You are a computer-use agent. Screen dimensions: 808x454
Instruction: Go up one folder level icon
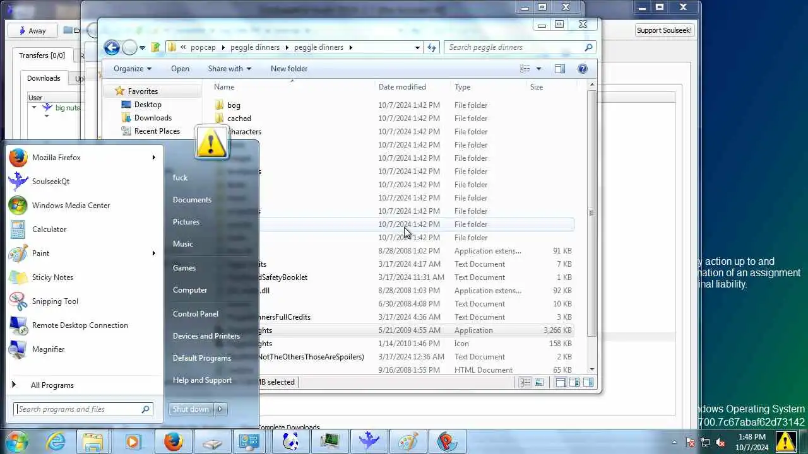tap(155, 47)
